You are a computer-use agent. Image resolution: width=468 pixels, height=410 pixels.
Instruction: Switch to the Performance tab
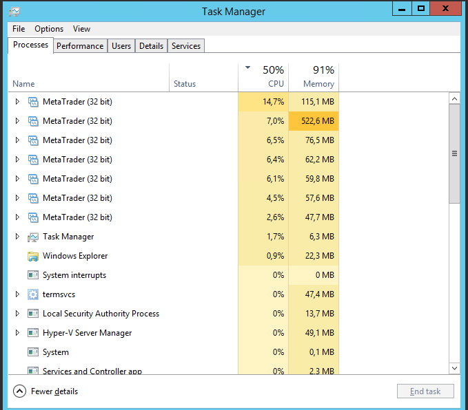point(80,46)
